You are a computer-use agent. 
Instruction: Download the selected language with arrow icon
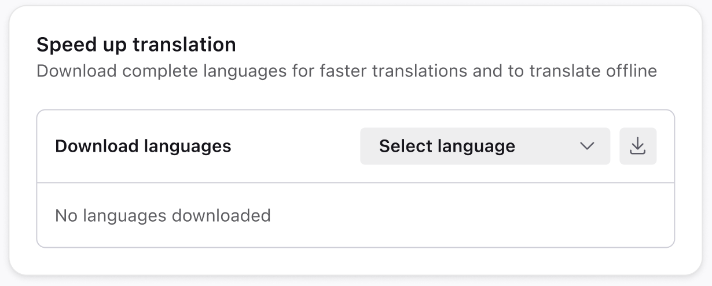pos(638,146)
